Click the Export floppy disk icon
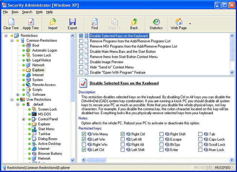This screenshot has width=237, height=172. click(x=72, y=22)
